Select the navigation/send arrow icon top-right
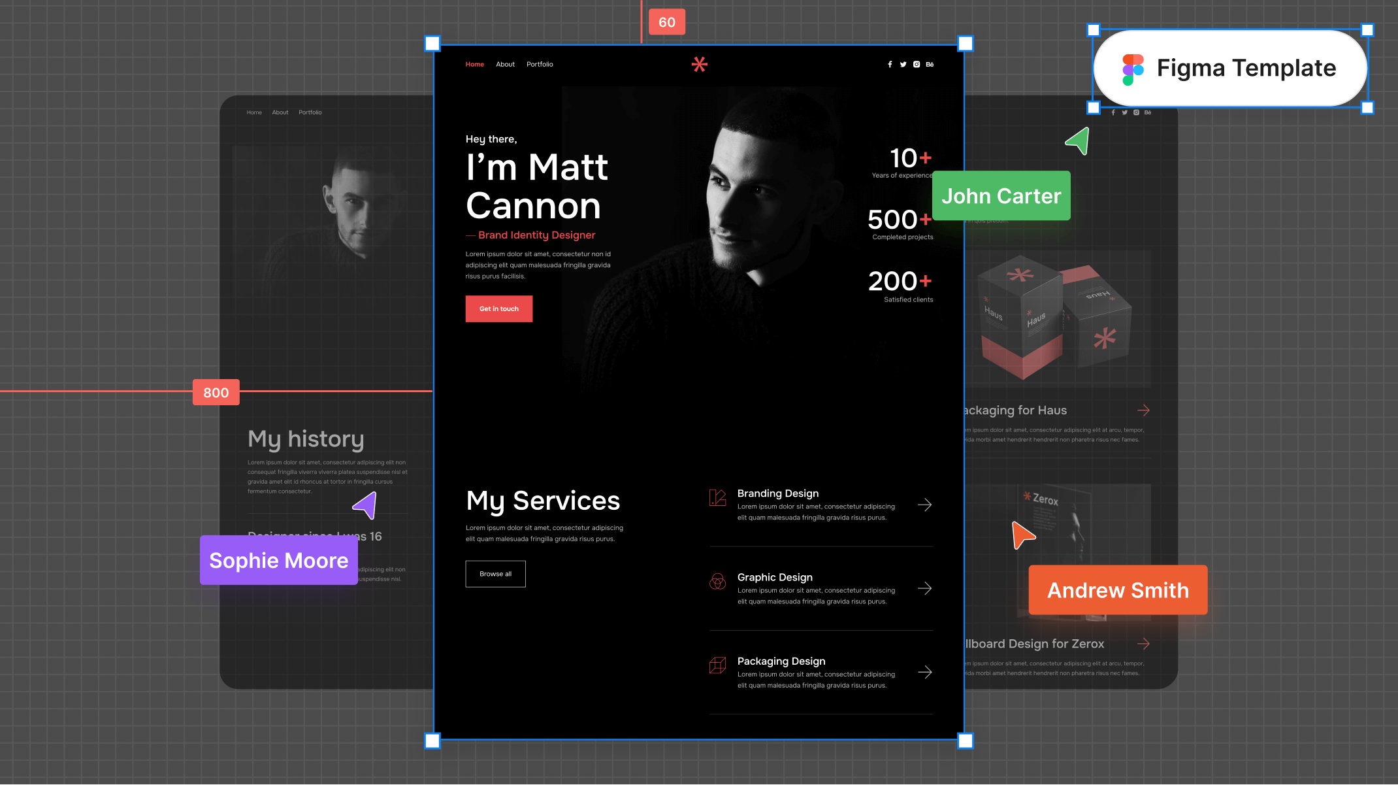 [x=1077, y=142]
